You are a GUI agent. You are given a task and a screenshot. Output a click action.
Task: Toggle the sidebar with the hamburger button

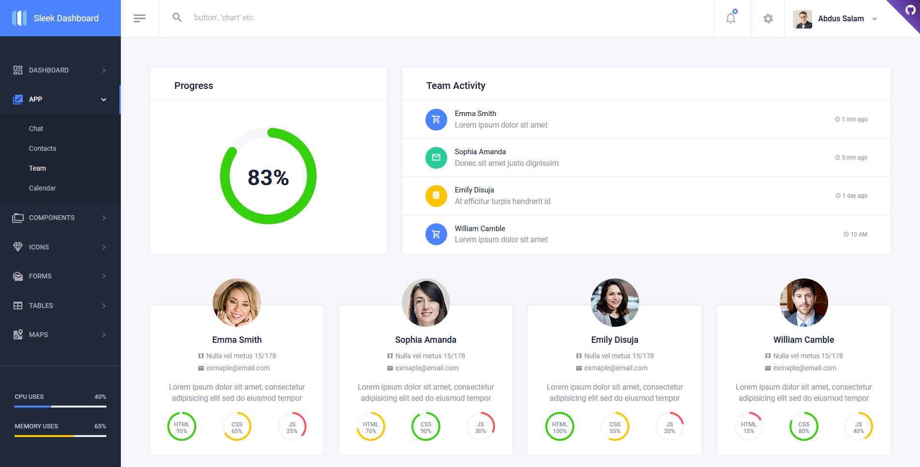(x=139, y=18)
